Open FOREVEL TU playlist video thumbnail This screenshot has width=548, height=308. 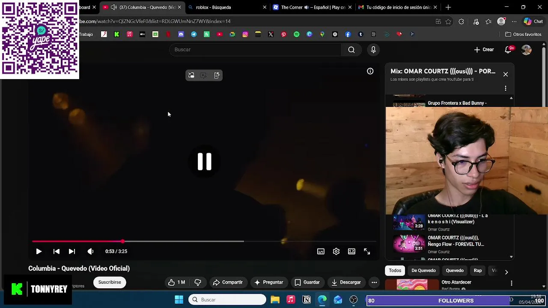(409, 243)
